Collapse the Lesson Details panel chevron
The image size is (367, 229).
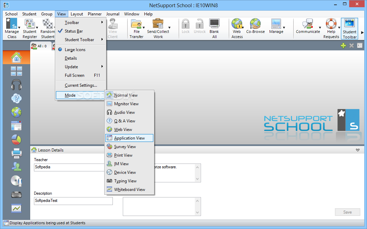pos(358,150)
